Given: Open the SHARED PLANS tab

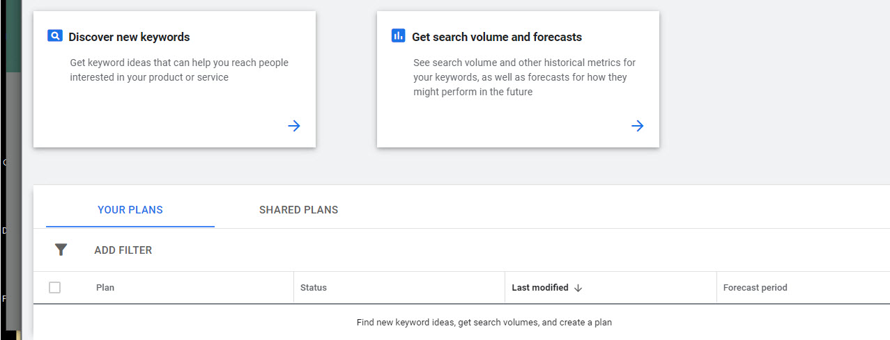Looking at the screenshot, I should 298,210.
